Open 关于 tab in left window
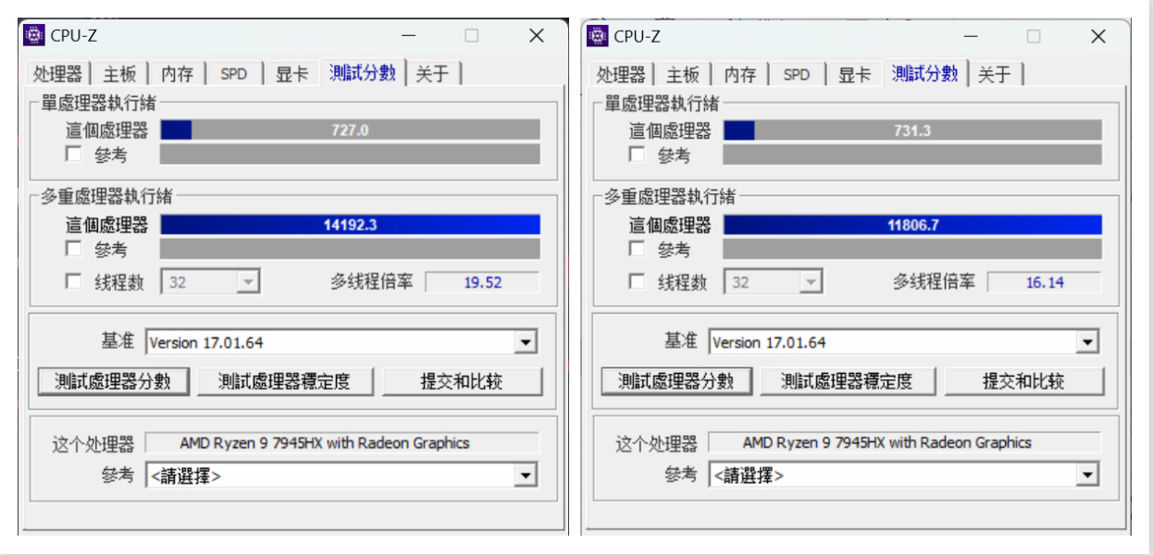The height and width of the screenshot is (556, 1153). coord(432,74)
